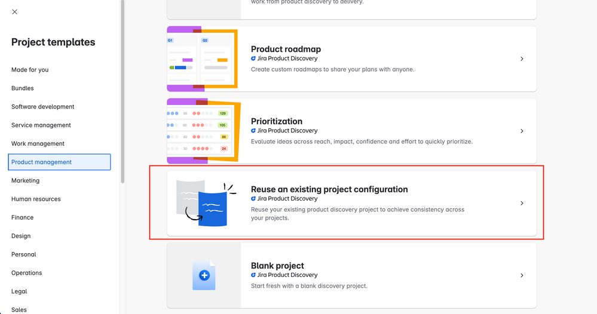Click Reuse an existing project configuration title
Screen dimensions: 597x314
329,189
